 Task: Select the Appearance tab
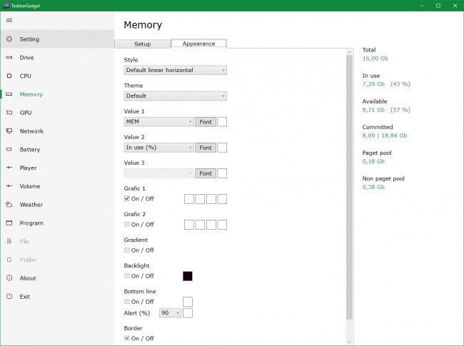coord(198,44)
